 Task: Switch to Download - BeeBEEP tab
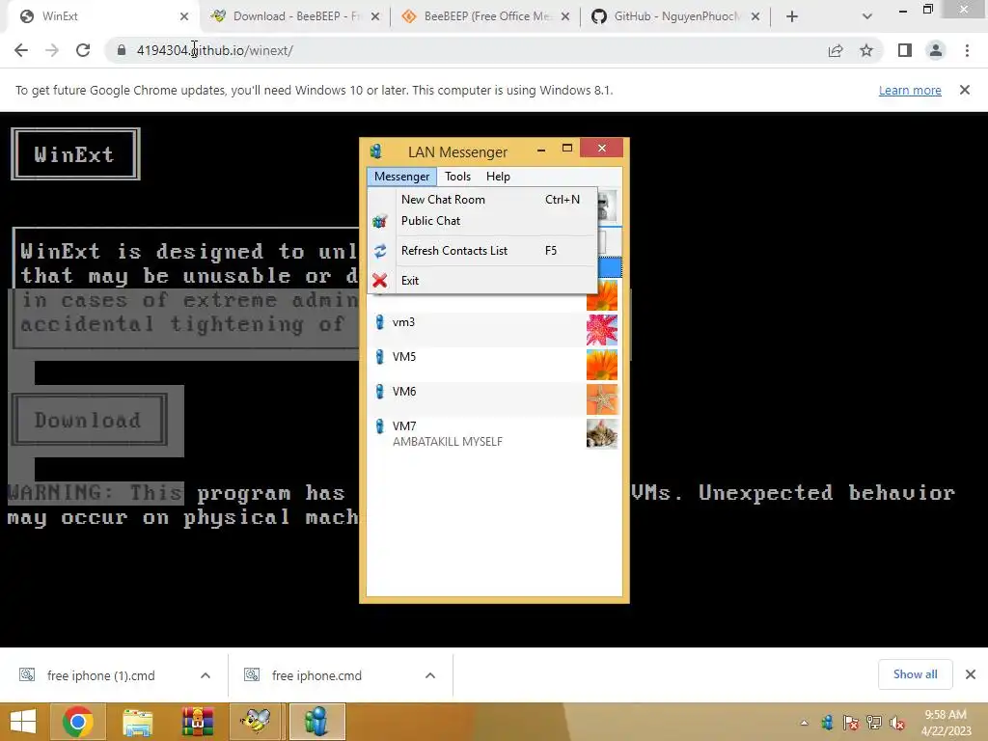click(294, 16)
